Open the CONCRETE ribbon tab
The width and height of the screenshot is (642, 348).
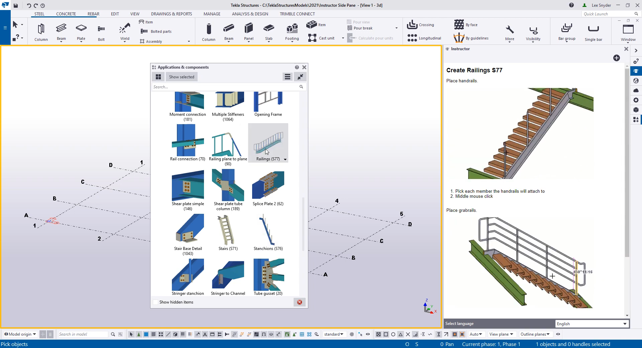coord(66,14)
